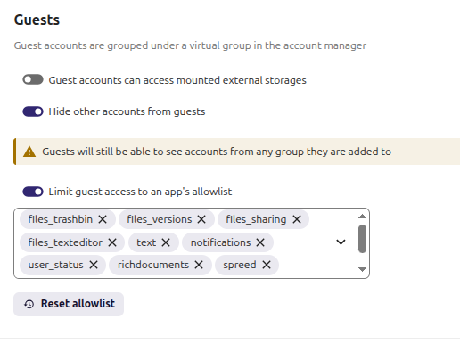Screen dimensions: 460x344
Task: Remove the user_status tag
Action: [94, 265]
